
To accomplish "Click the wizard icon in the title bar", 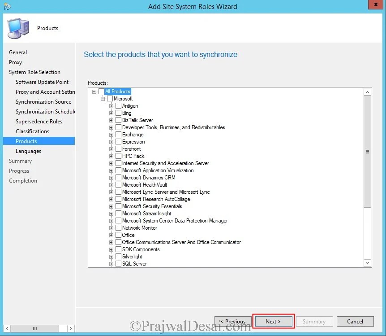I will [7, 4].
